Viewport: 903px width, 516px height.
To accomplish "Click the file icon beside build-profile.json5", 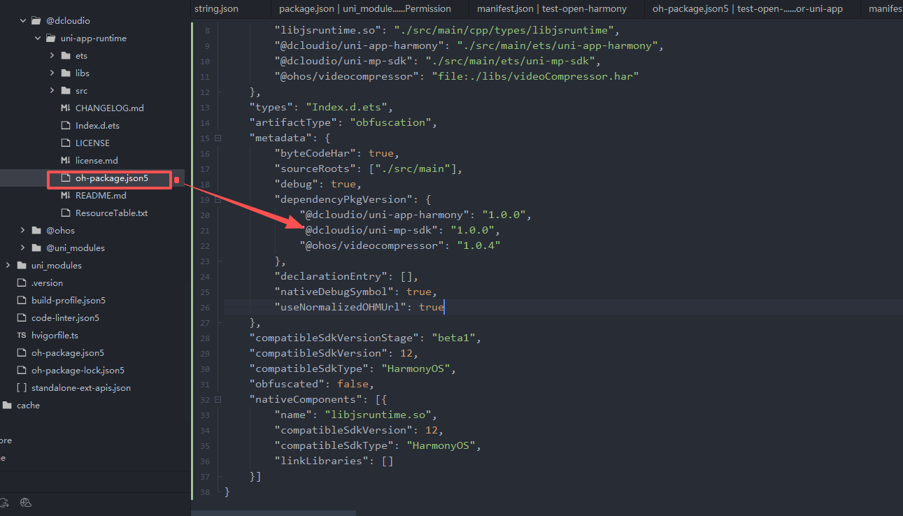I will click(x=21, y=300).
